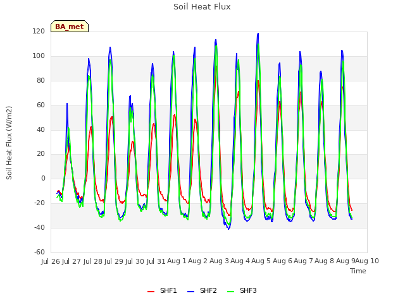
Task: Click the 20 y-axis tick label
Action: (x=40, y=154)
